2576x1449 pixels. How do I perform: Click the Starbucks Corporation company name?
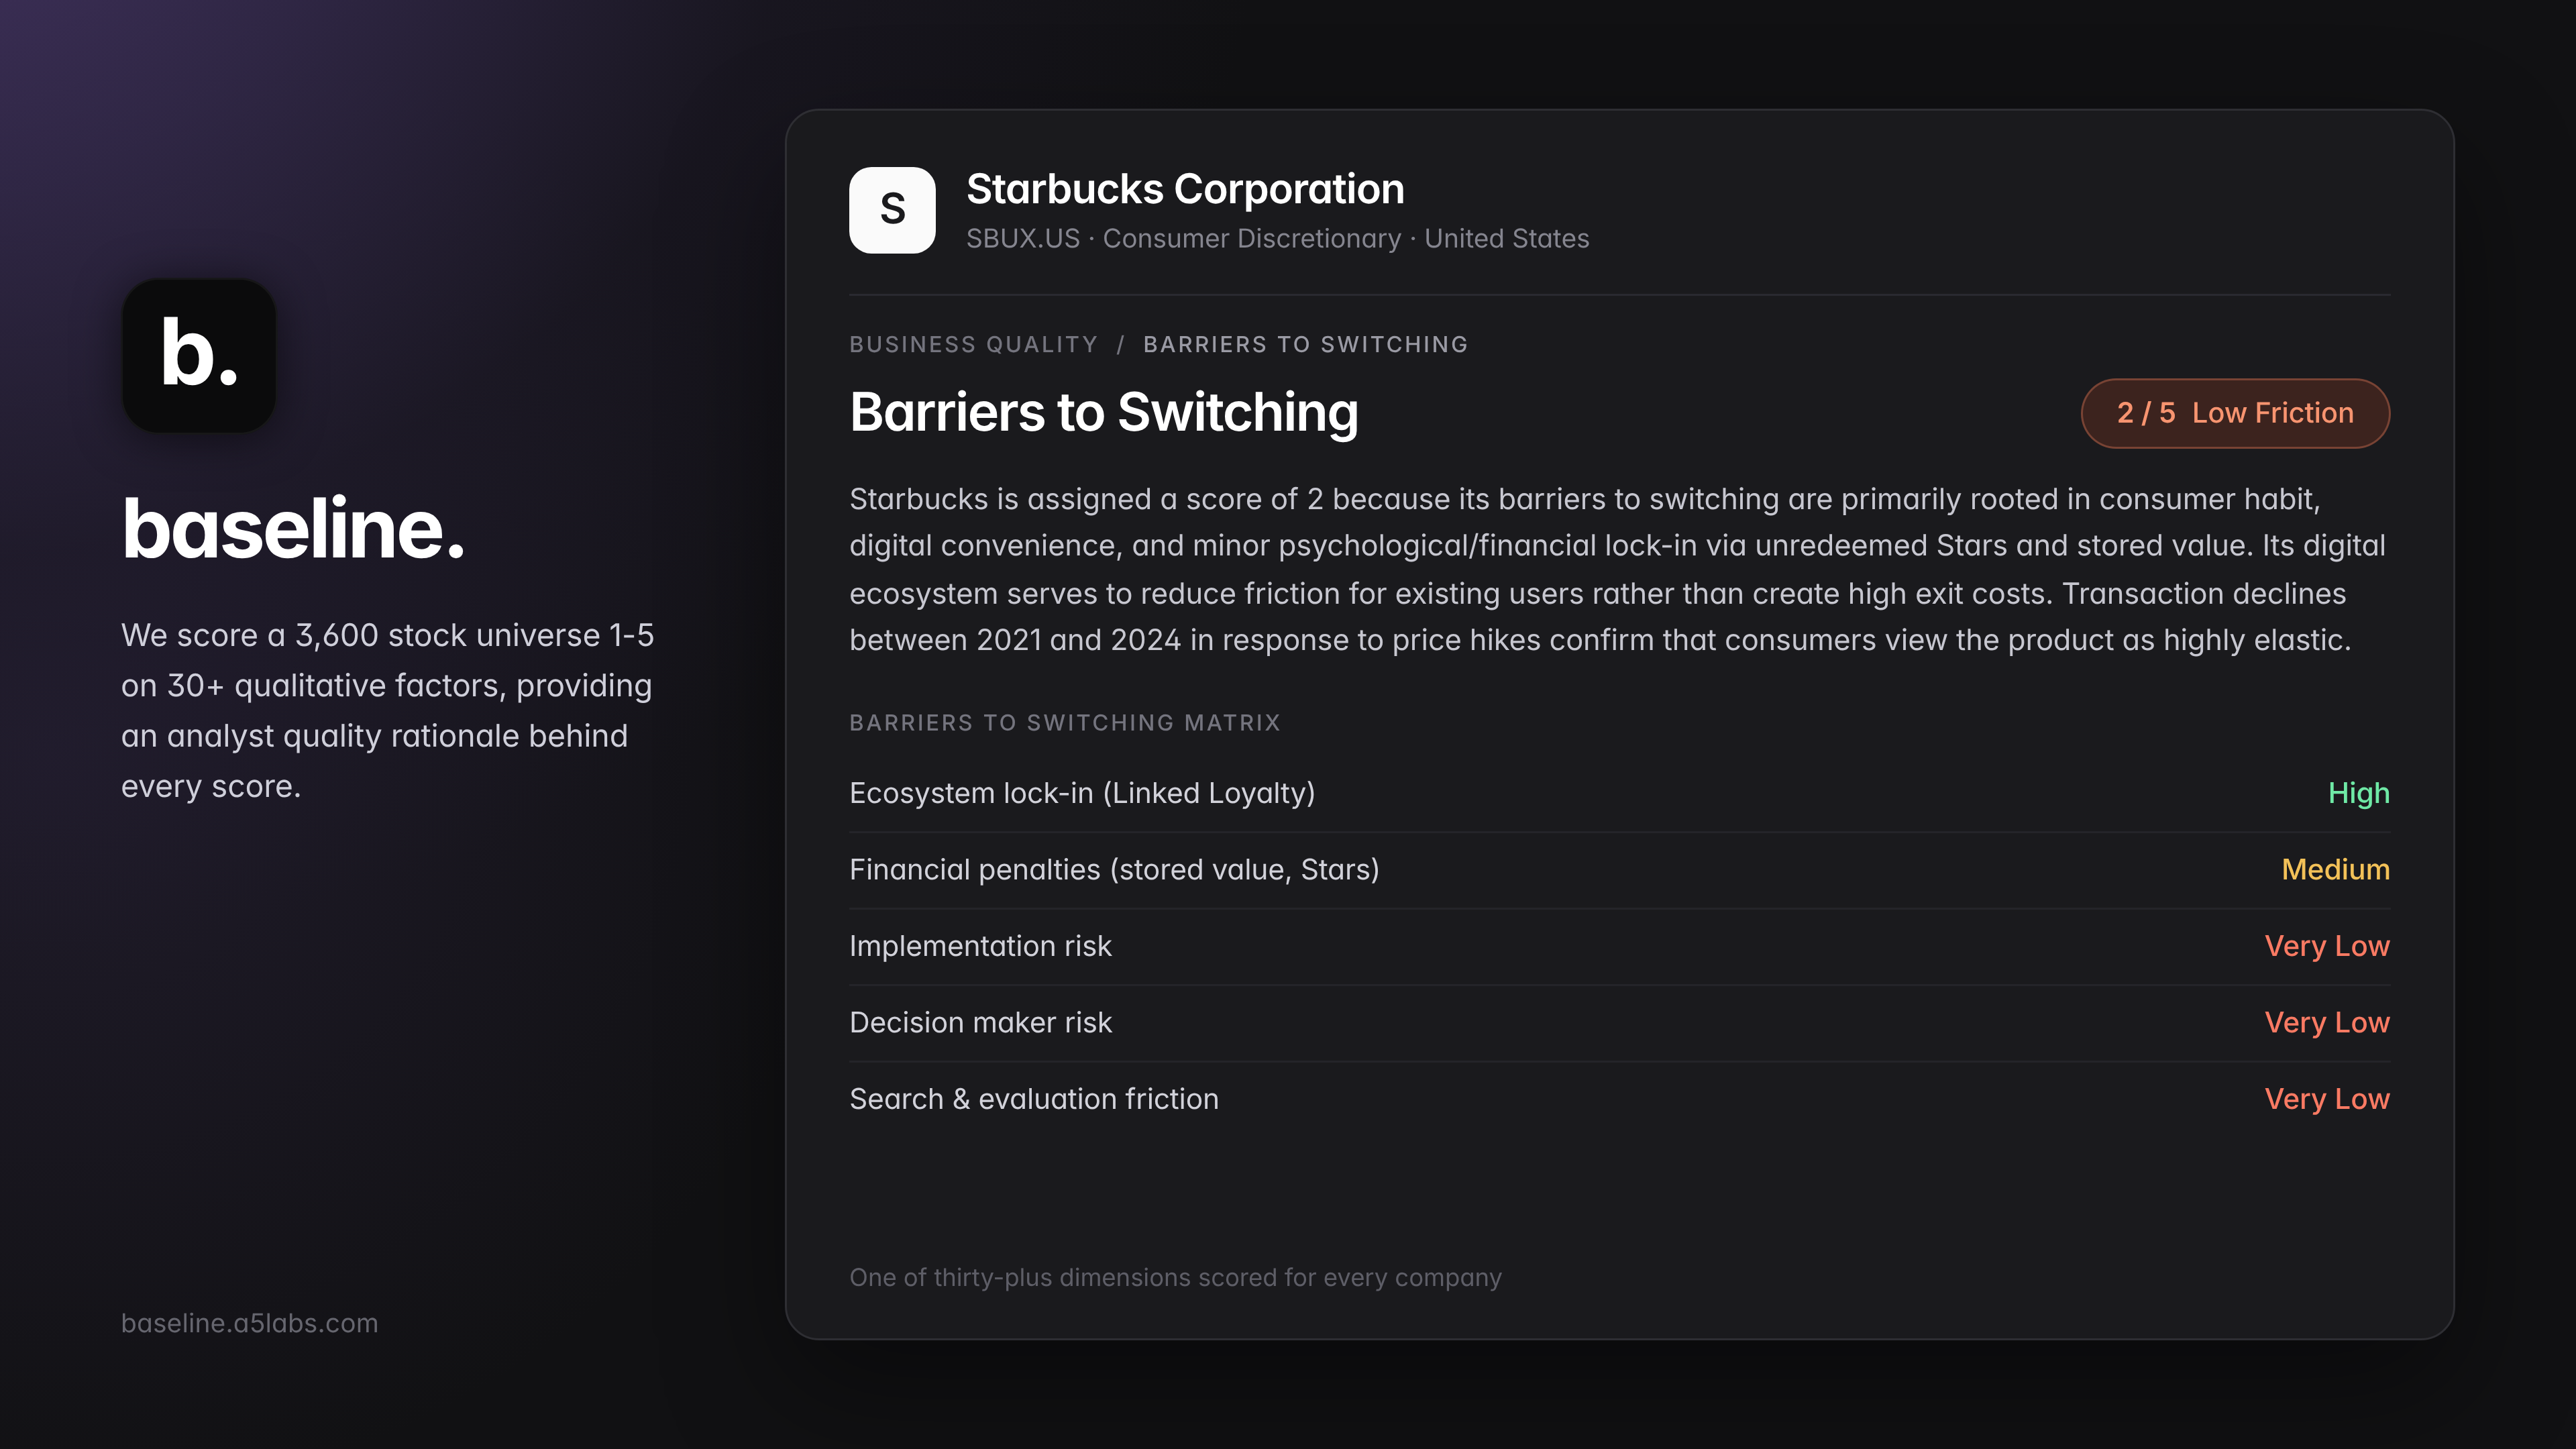[x=1185, y=189]
